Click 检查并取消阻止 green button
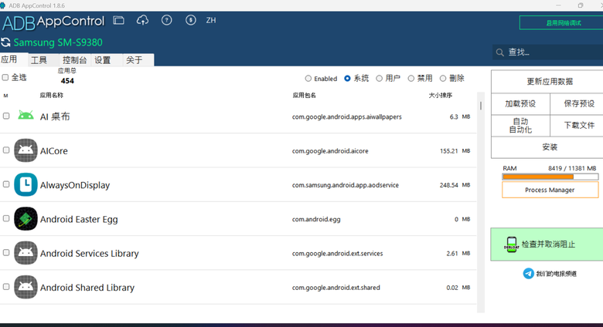 (547, 244)
